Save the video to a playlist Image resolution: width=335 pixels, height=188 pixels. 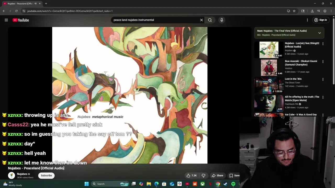(x=234, y=175)
